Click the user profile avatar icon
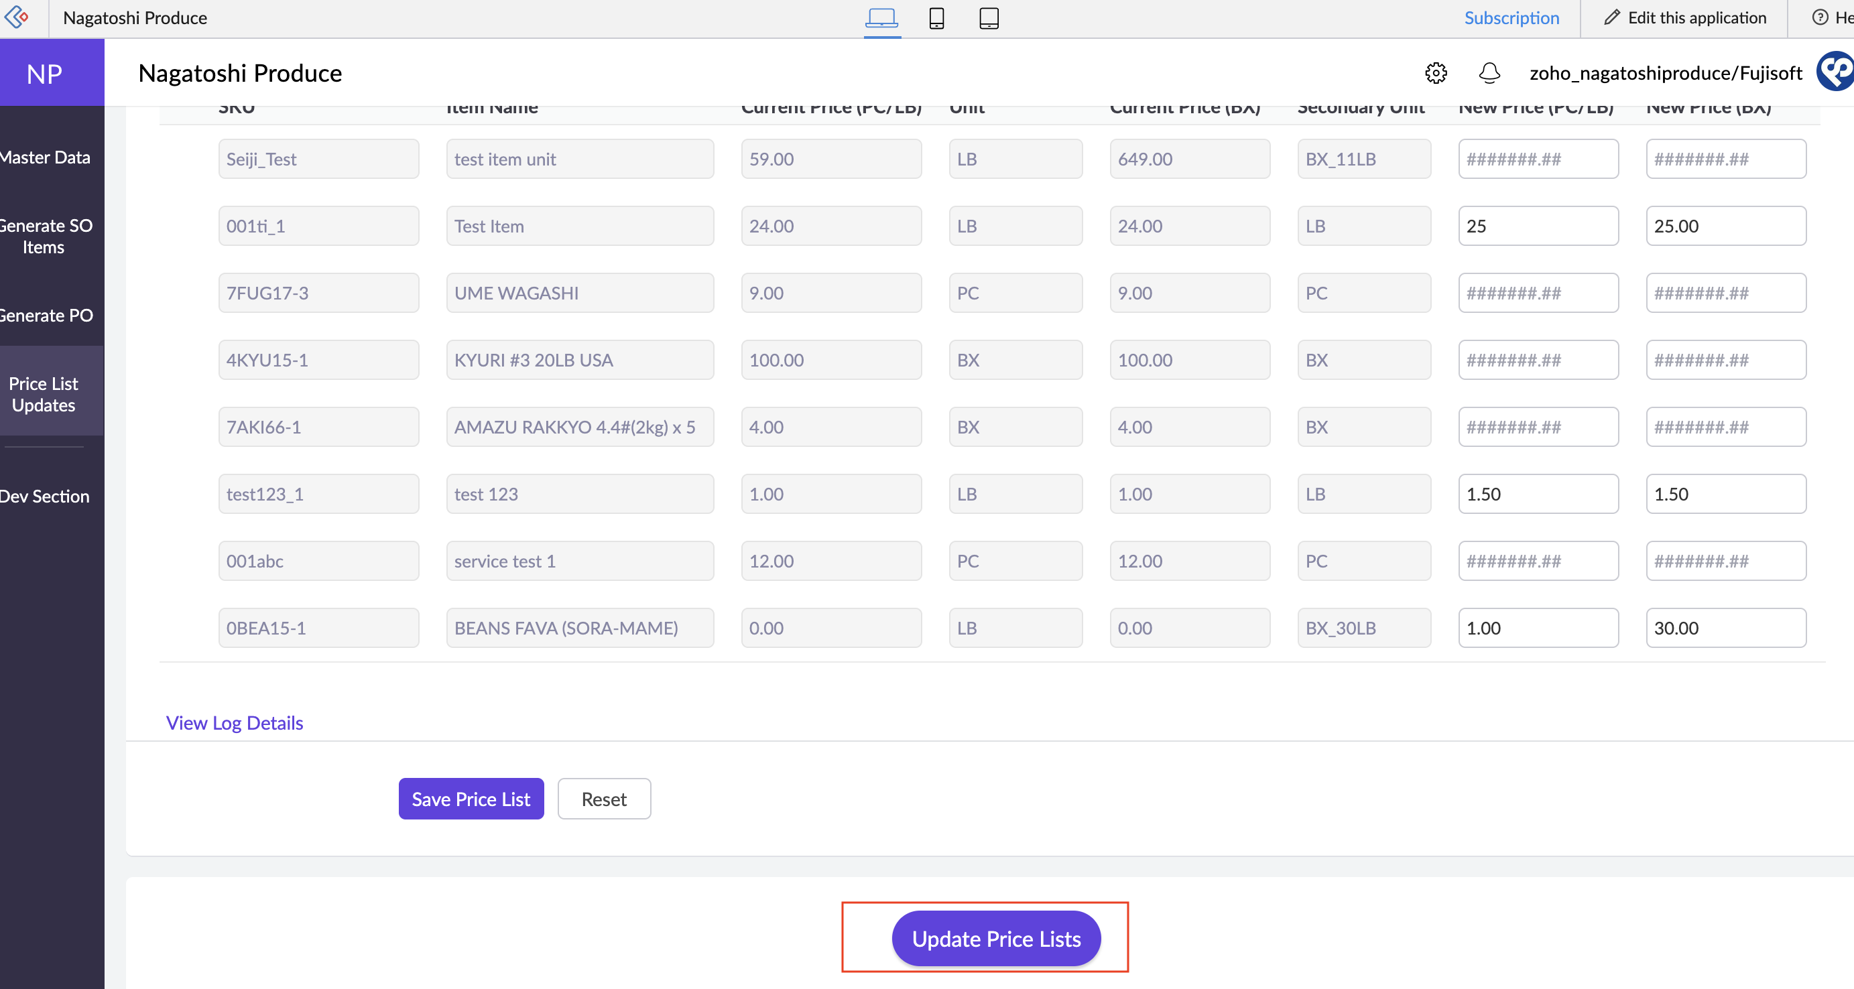The width and height of the screenshot is (1854, 989). [1836, 71]
